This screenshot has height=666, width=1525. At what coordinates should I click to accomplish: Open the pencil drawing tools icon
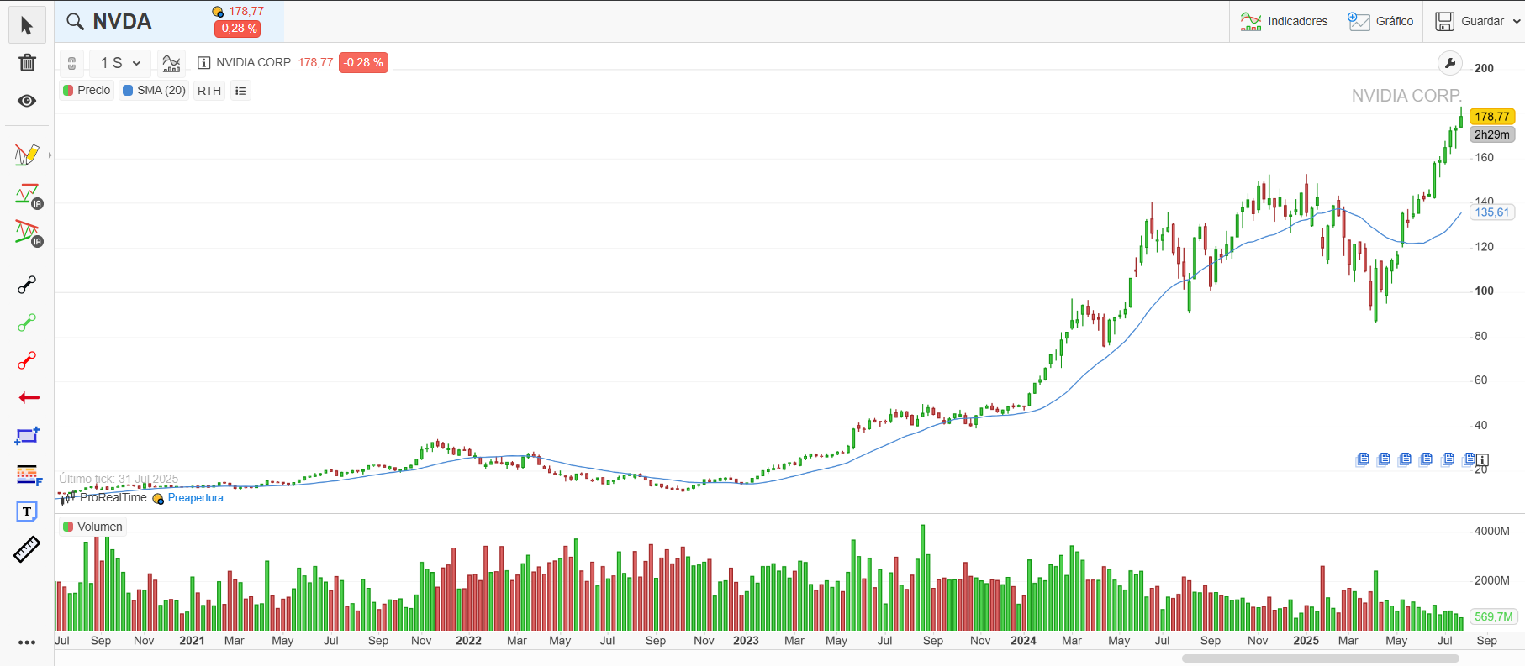pos(27,155)
